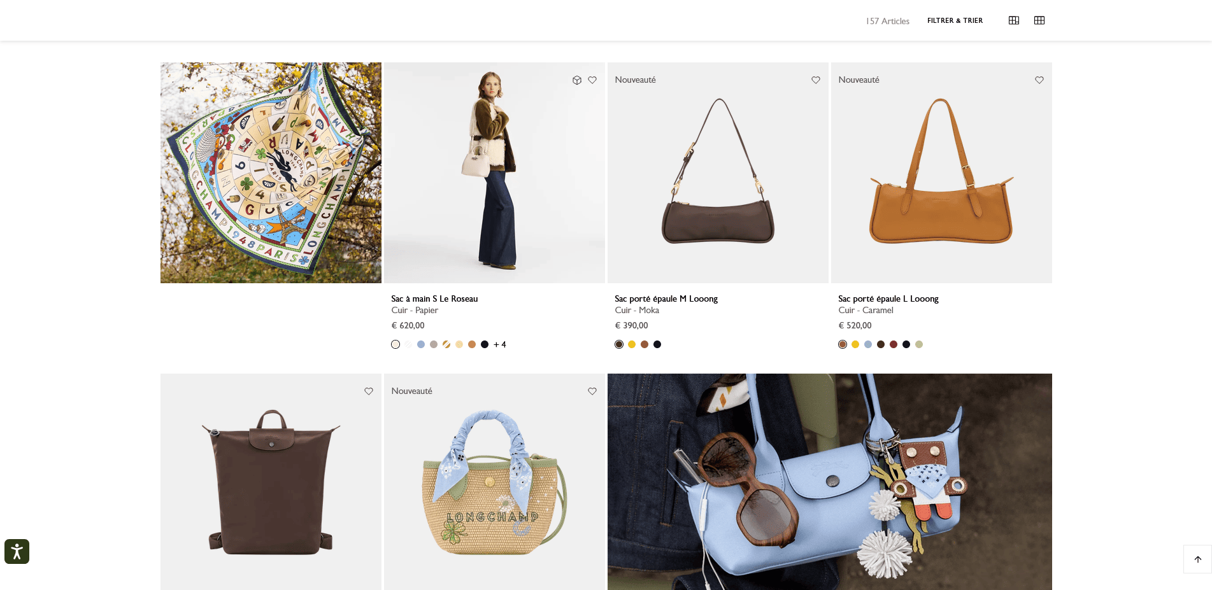The width and height of the screenshot is (1212, 590).
Task: Click Nouveauté label on straw basket card
Action: (411, 391)
